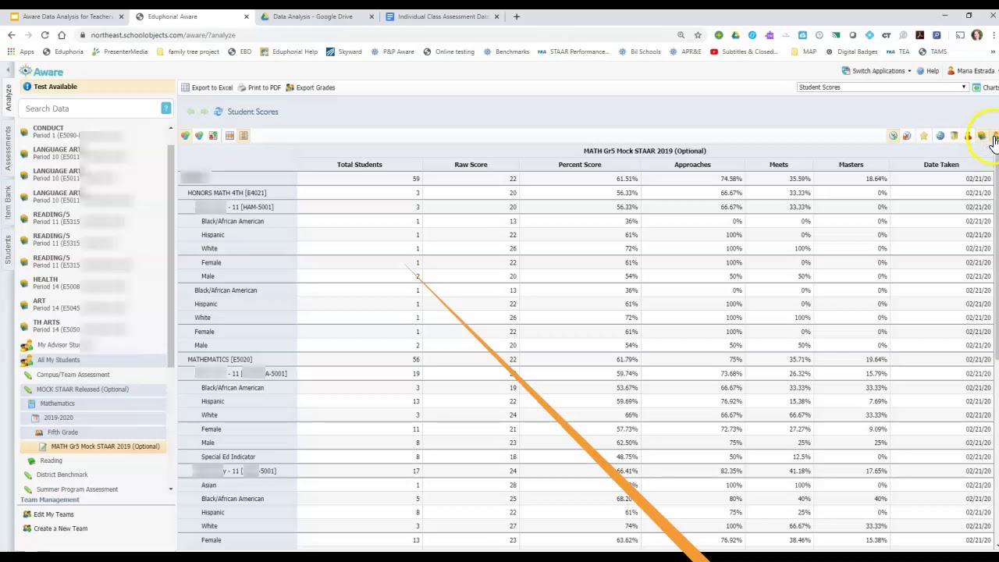
Task: Open Switch Applications dropdown
Action: click(x=876, y=71)
